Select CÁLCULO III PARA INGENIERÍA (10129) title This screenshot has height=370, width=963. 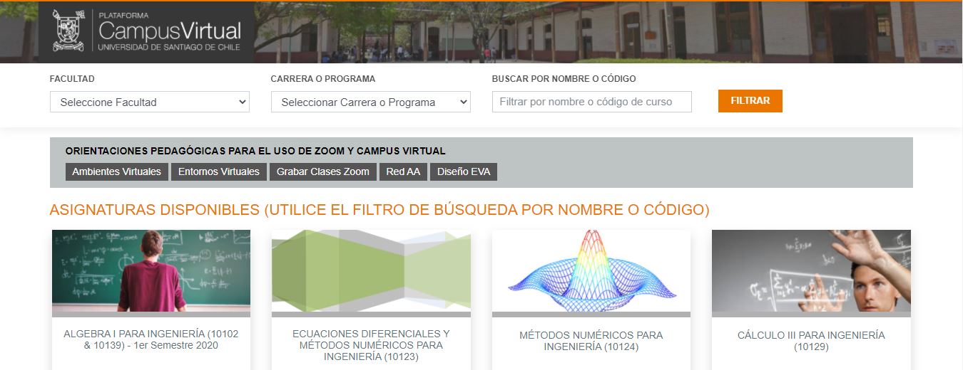[811, 341]
